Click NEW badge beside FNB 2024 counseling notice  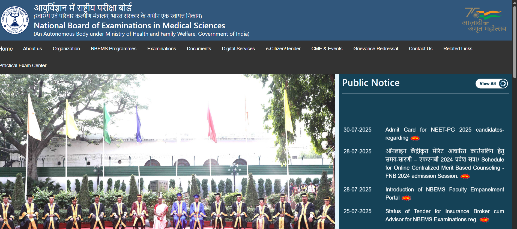(465, 176)
